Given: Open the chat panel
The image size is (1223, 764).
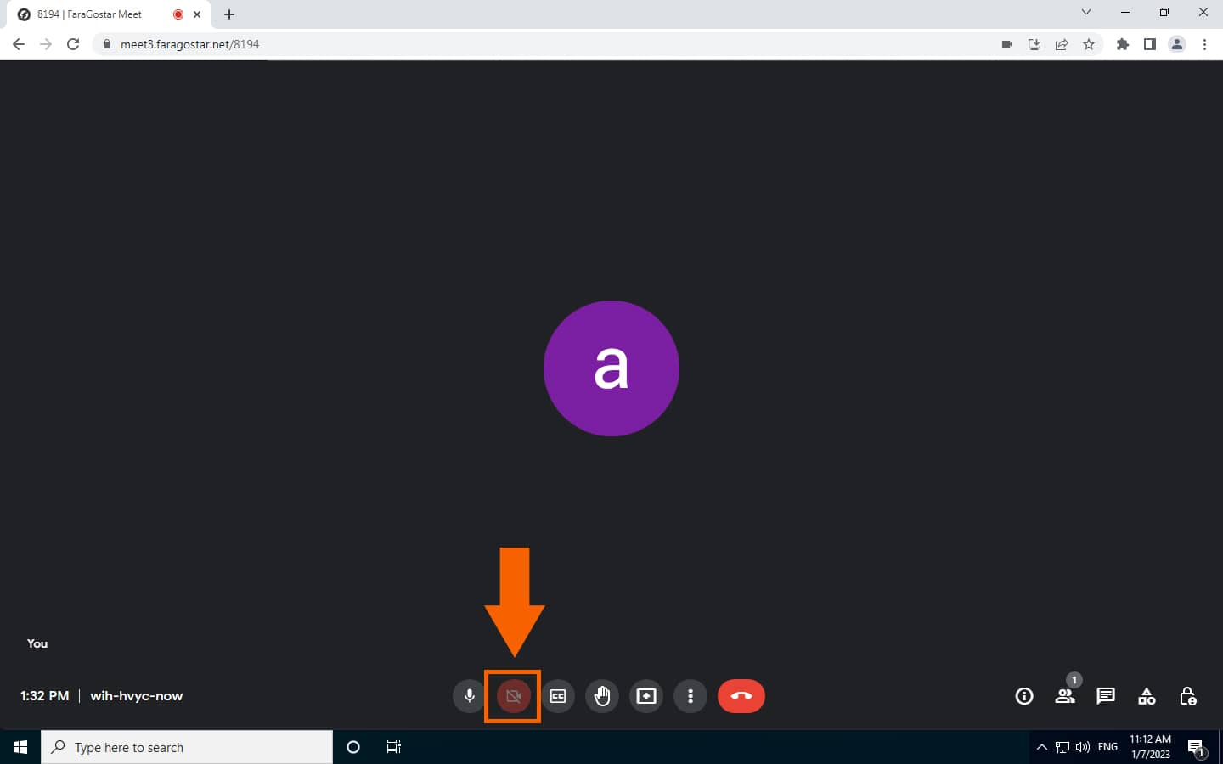Looking at the screenshot, I should [x=1105, y=696].
